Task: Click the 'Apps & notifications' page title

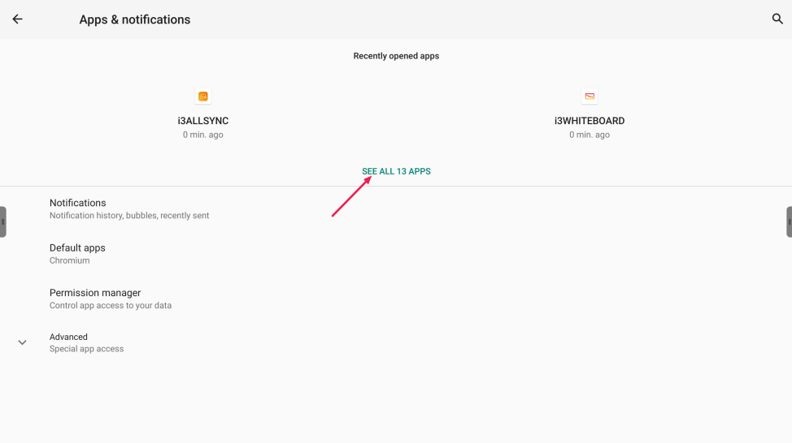Action: [134, 19]
